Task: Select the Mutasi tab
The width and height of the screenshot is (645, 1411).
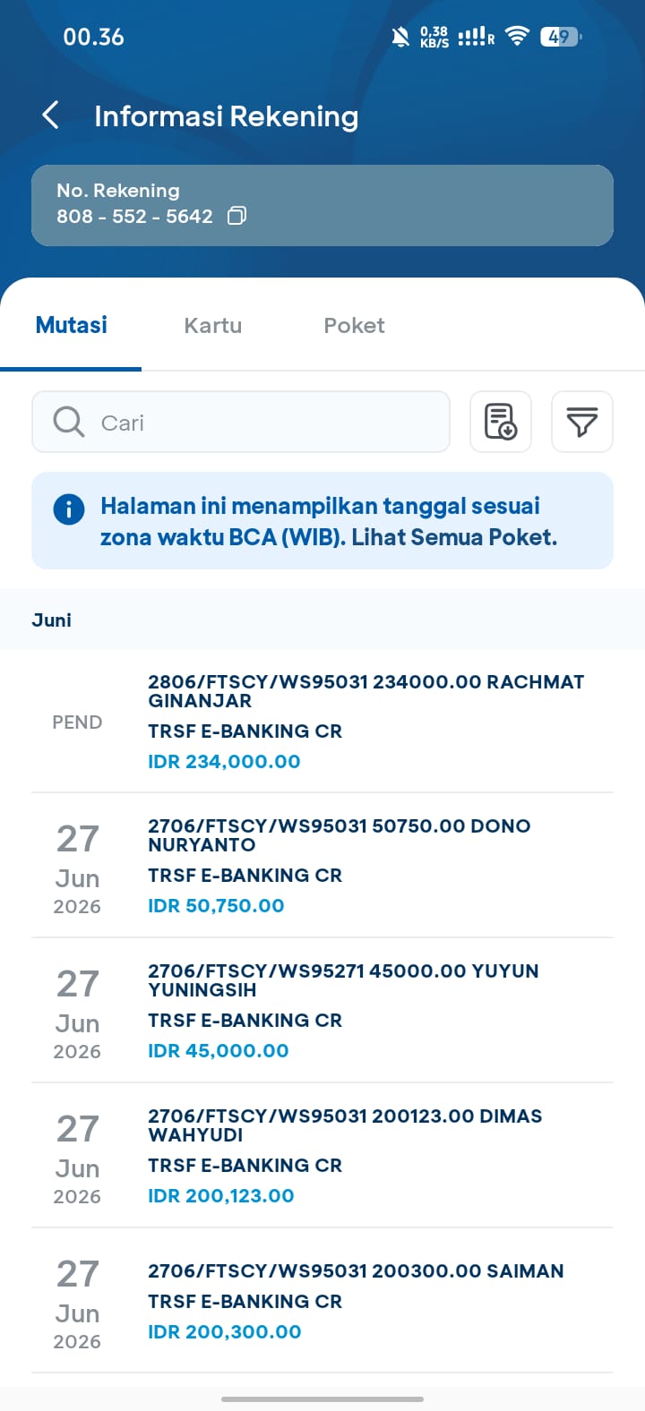Action: coord(72,325)
